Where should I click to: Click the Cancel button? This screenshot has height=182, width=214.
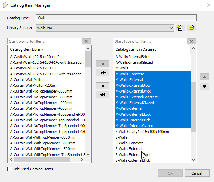[x=197, y=173]
